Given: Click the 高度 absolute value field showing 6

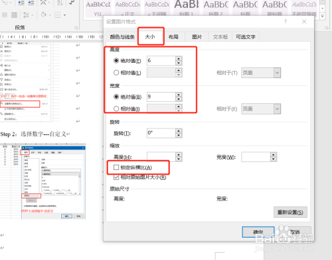Looking at the screenshot, I should 161,61.
